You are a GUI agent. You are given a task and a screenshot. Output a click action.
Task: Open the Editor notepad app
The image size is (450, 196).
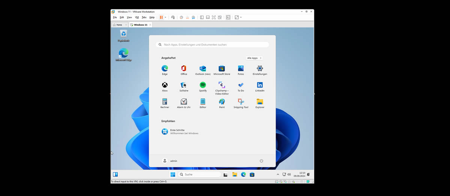[x=203, y=103]
